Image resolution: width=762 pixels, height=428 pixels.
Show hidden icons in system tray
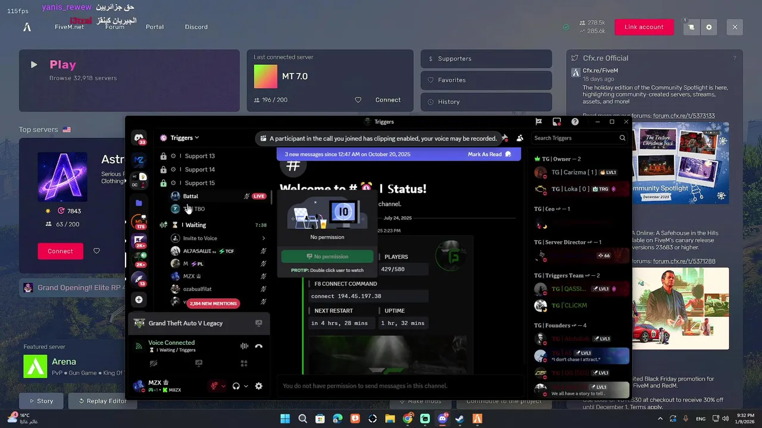tap(660, 418)
